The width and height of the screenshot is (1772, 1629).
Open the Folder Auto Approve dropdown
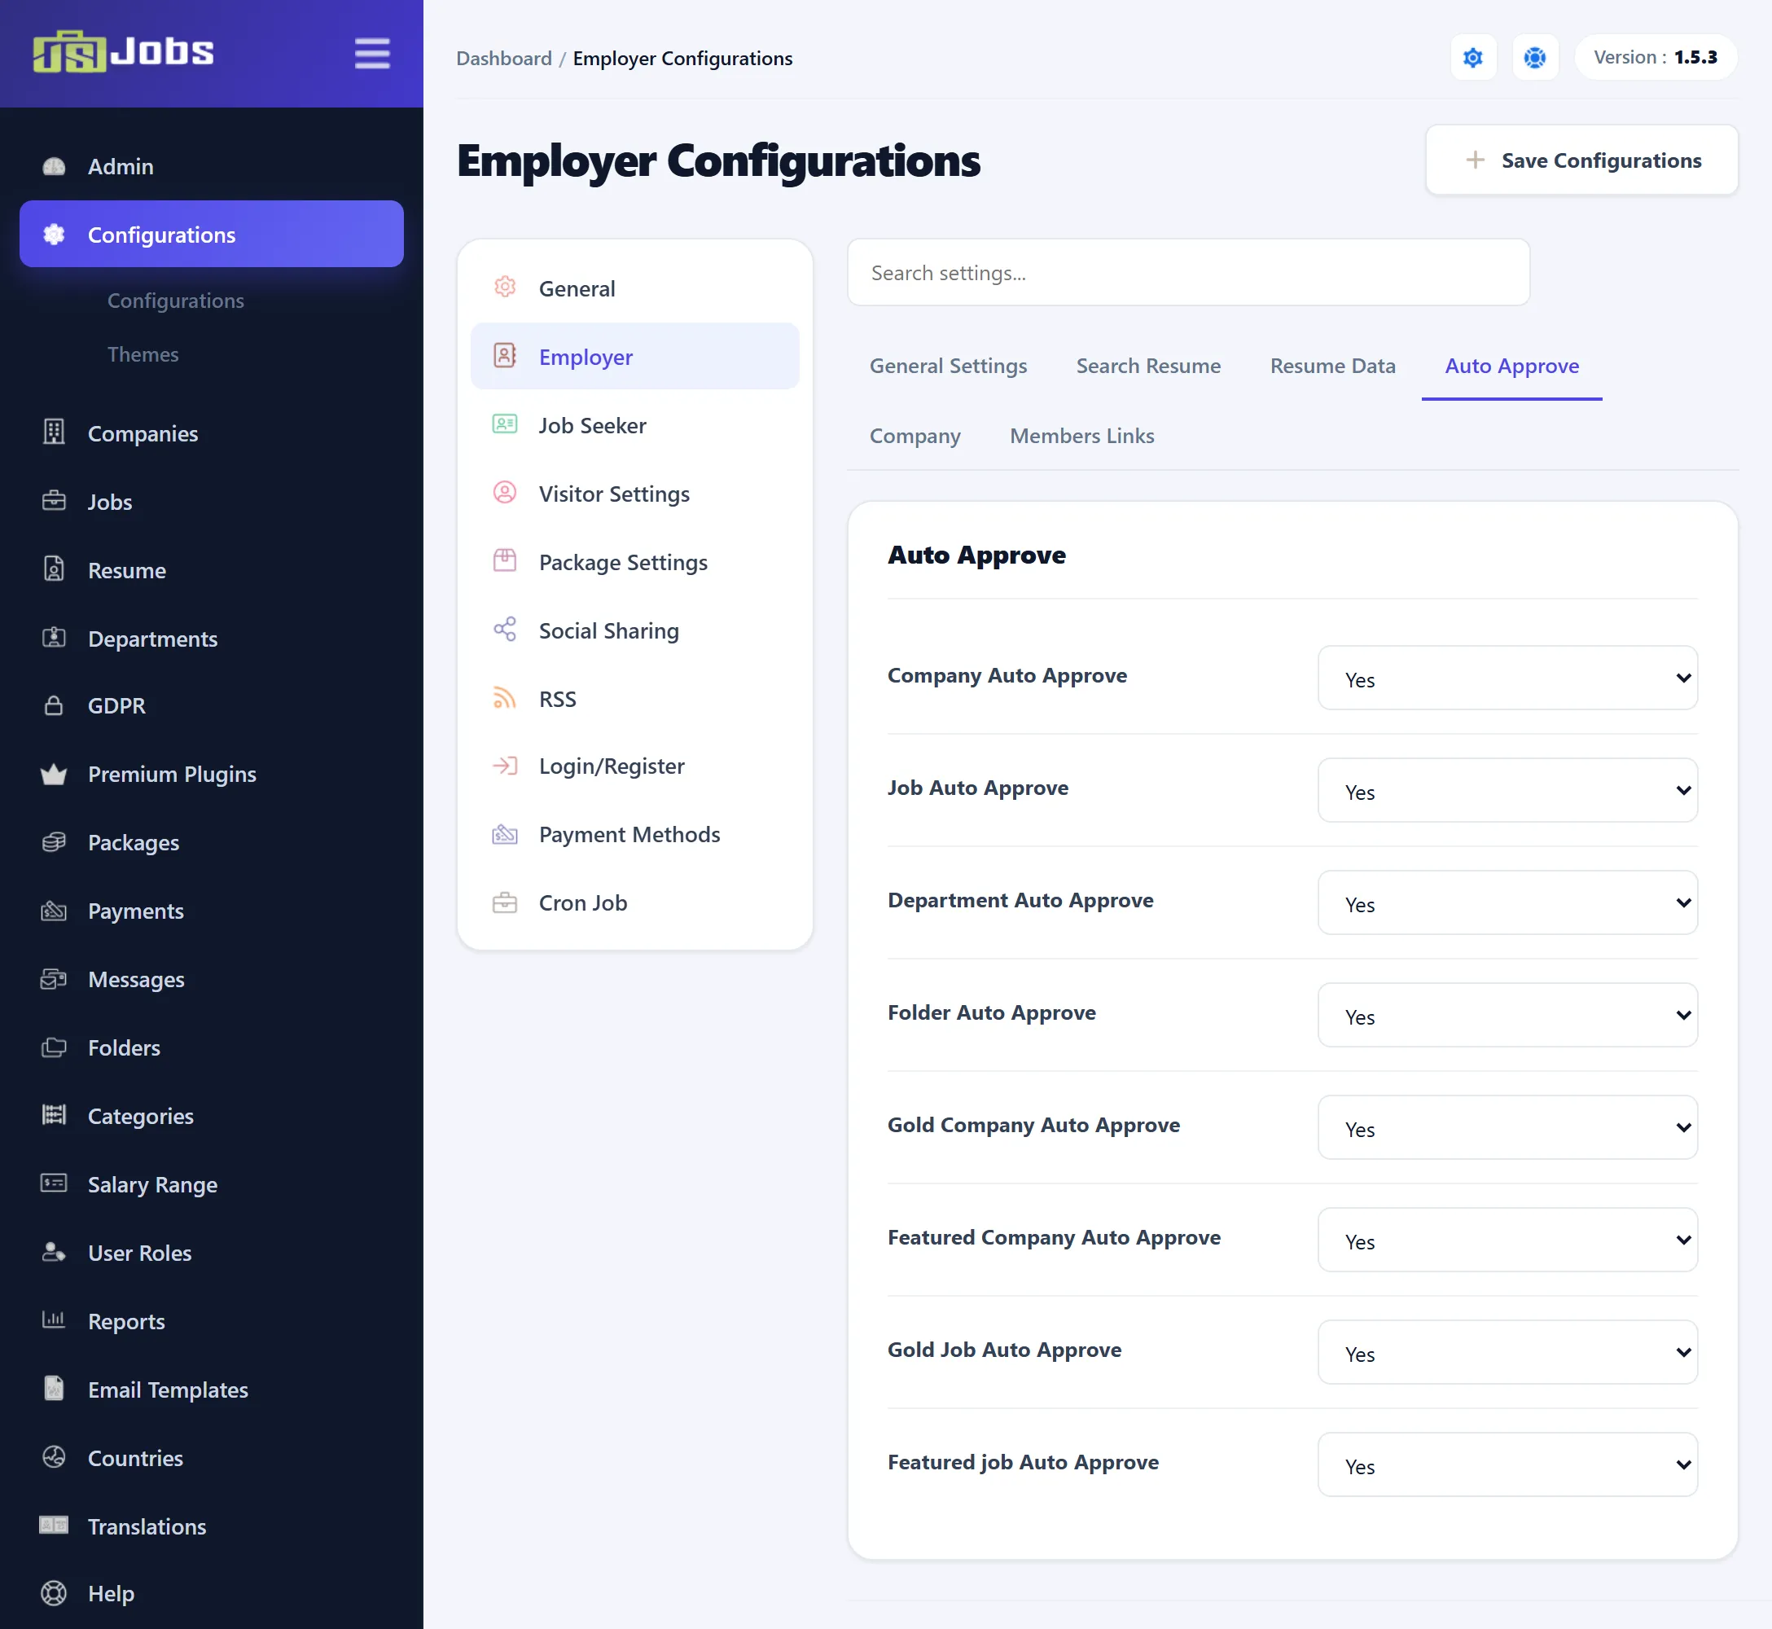(x=1507, y=1015)
